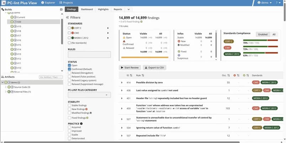Viewport: 286px width, 143px height.
Task: Expand the External Files (1) node
Action: (x=6, y=92)
